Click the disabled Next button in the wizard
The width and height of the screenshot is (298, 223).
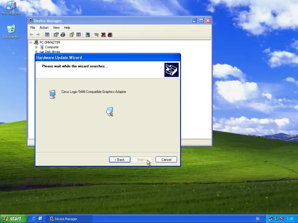tap(141, 160)
